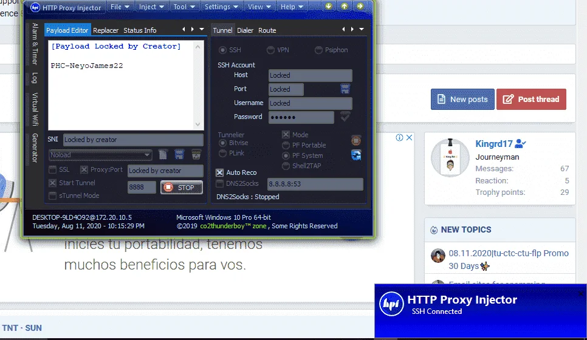
Task: Open the Help menu dropdown
Action: pos(292,7)
